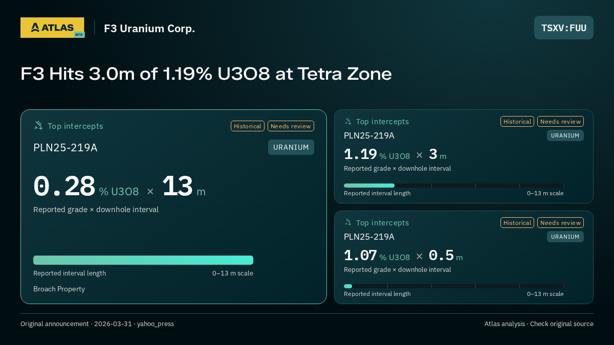Click Top intercepts title in the 0.28% card
614x345 pixels.
click(x=75, y=126)
